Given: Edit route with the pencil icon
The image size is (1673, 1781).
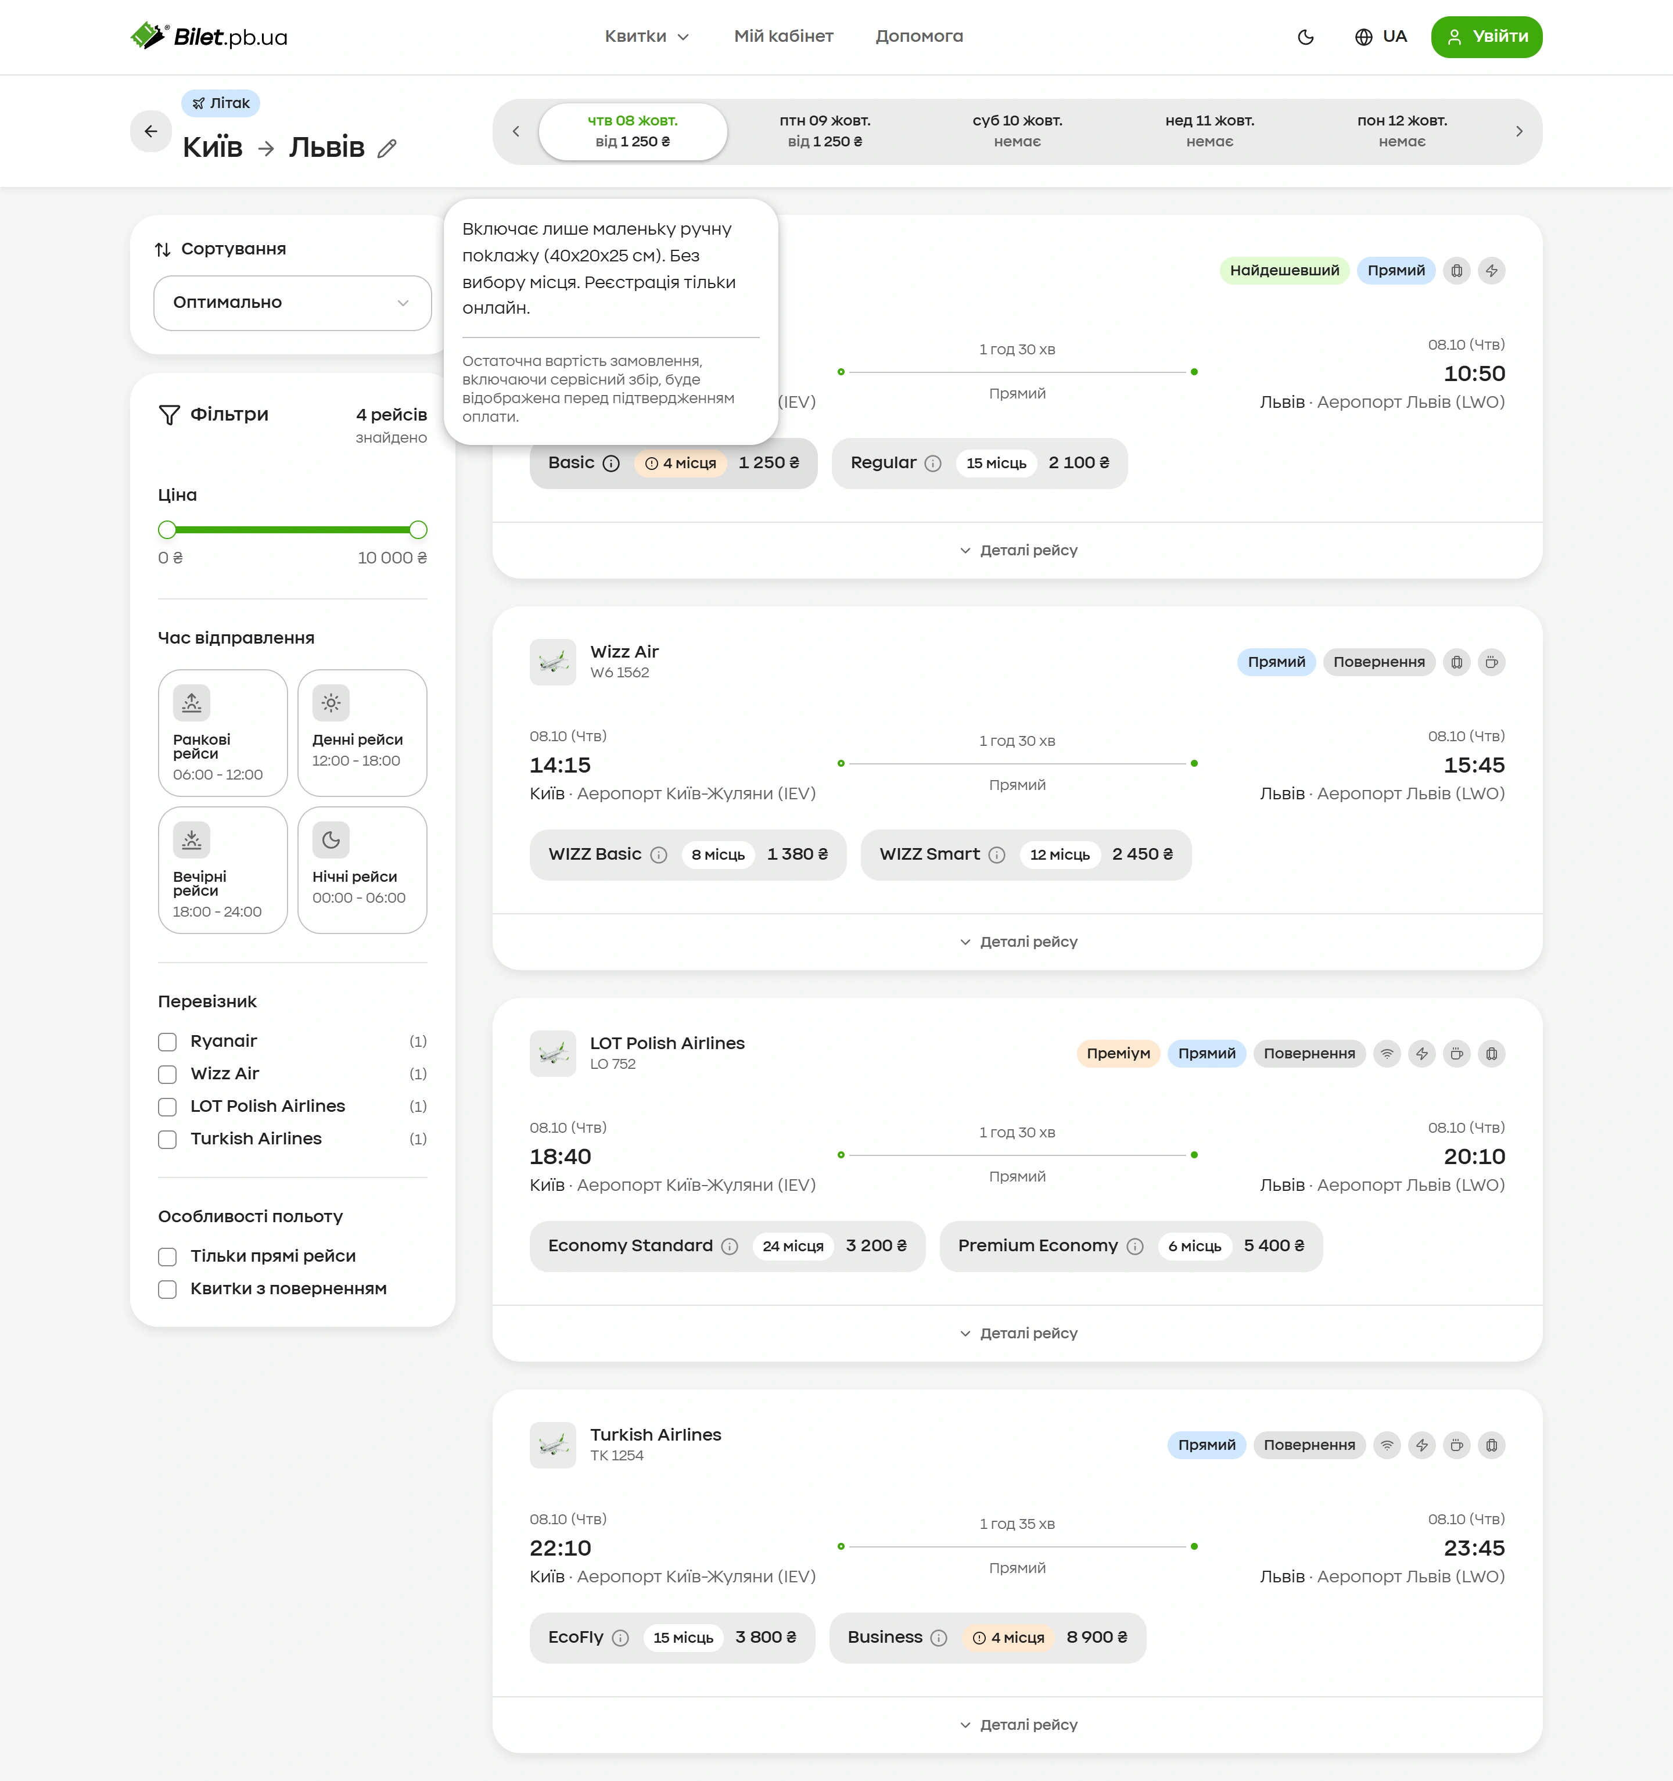Looking at the screenshot, I should coord(387,149).
